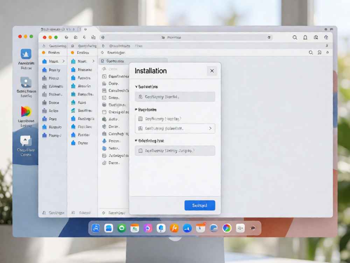The image size is (350, 263).
Task: Open the colorful triangle desktop icon
Action: coord(26,112)
